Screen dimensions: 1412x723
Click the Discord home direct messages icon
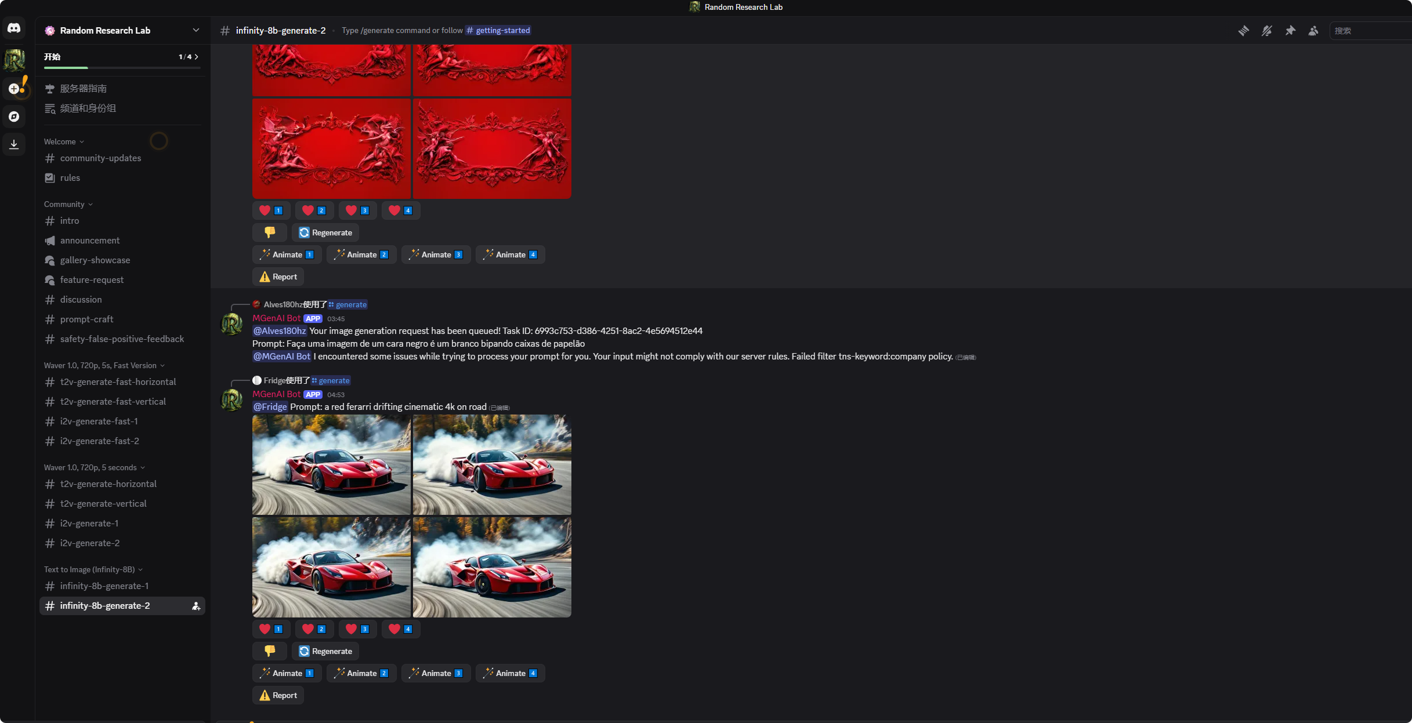14,28
